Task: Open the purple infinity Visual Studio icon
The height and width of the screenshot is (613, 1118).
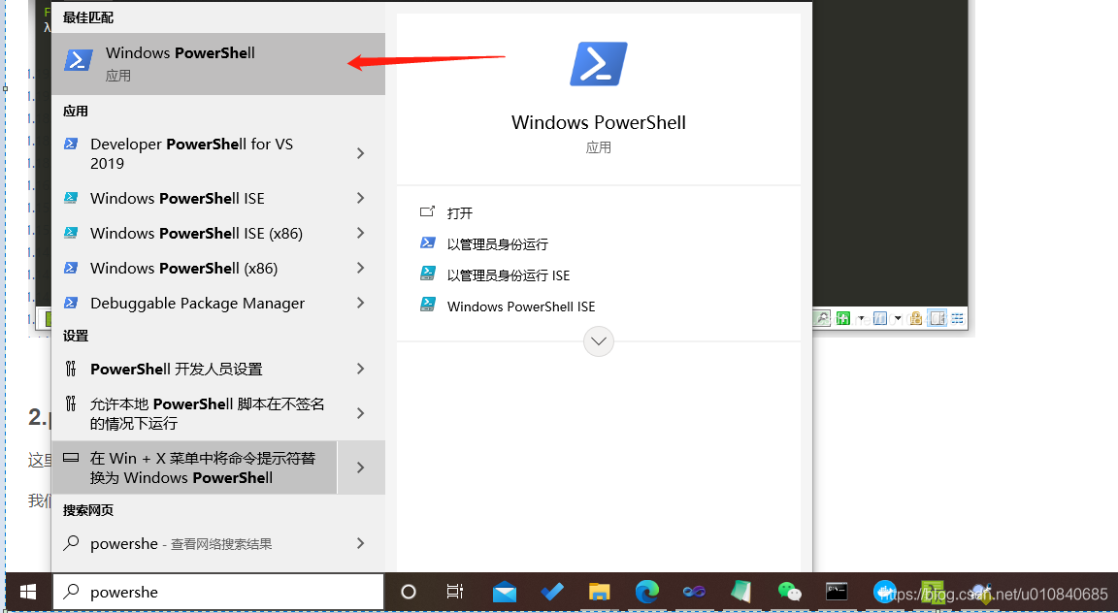Action: pos(694,592)
